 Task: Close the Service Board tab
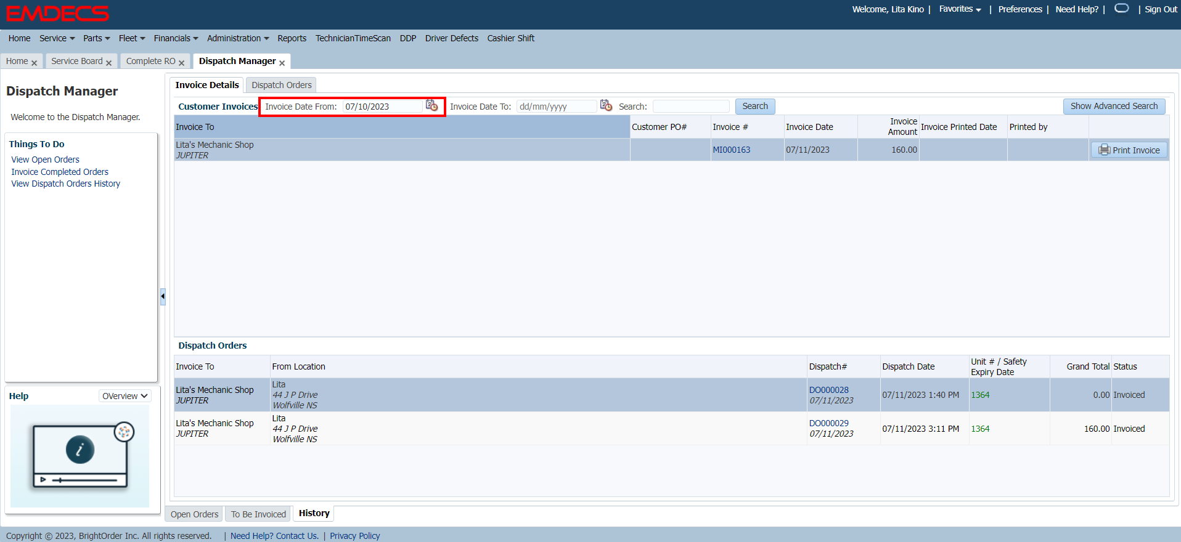(x=108, y=63)
